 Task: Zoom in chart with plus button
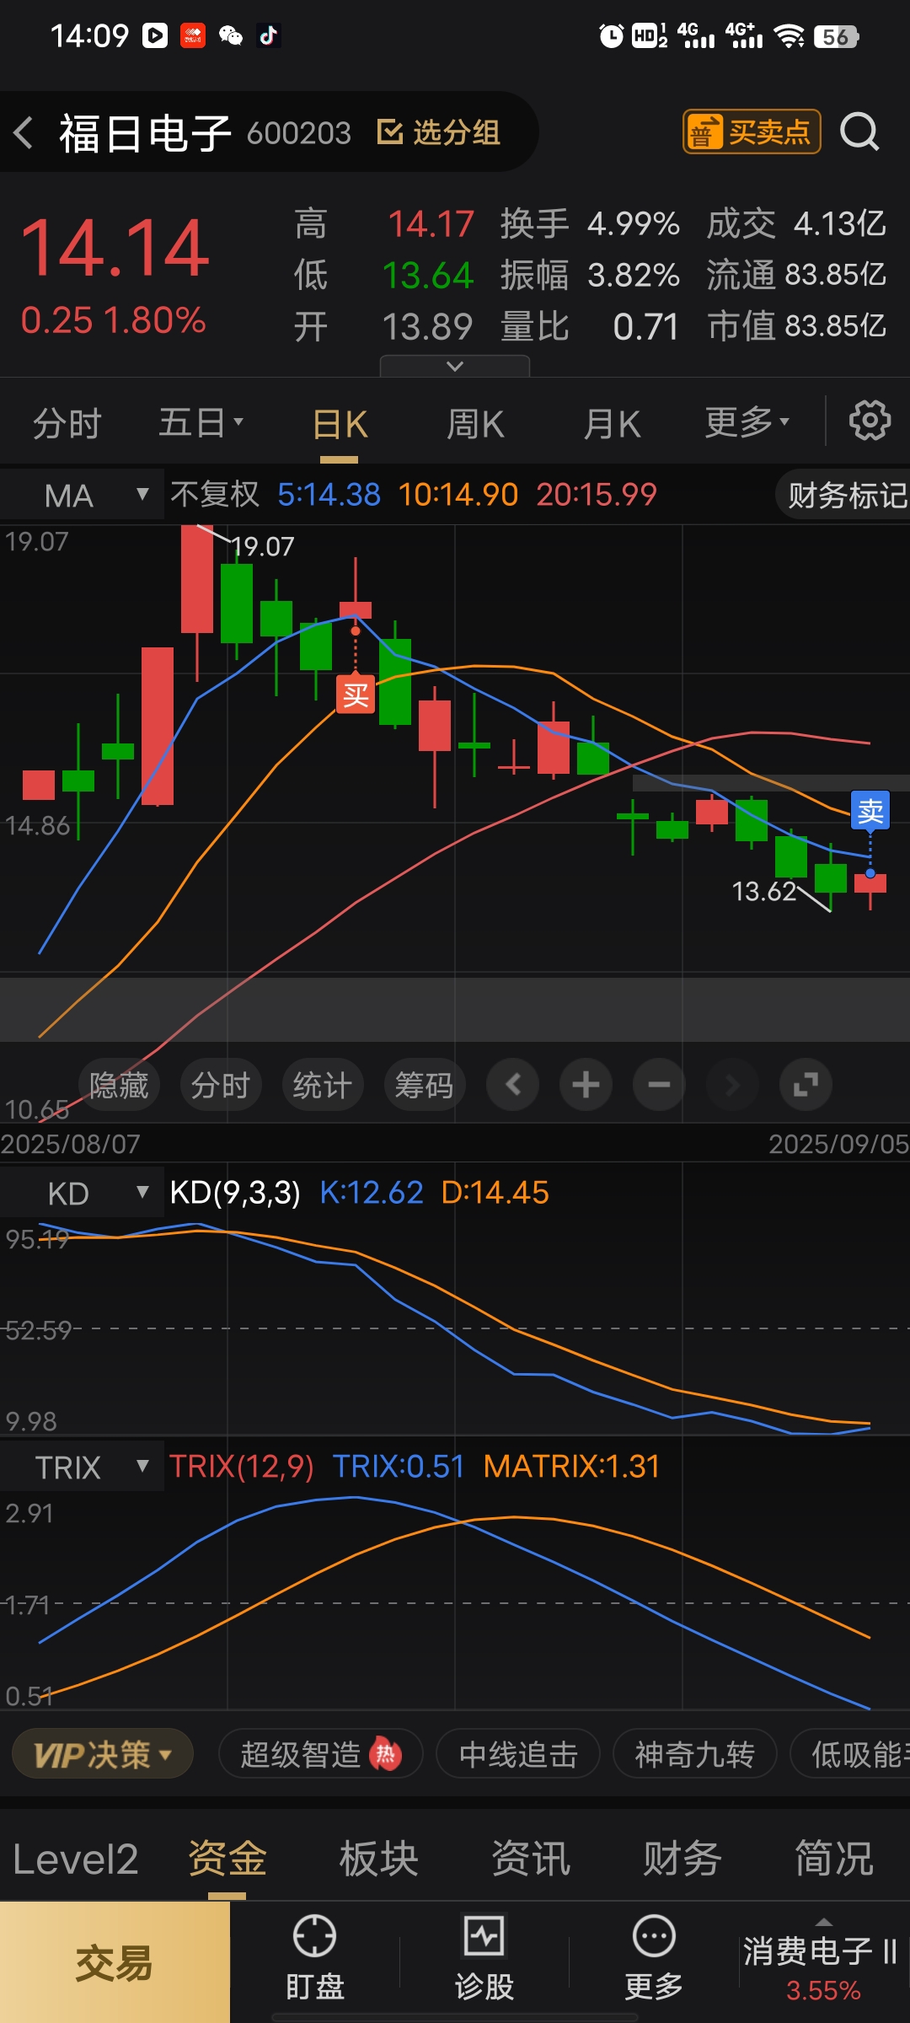[586, 1085]
